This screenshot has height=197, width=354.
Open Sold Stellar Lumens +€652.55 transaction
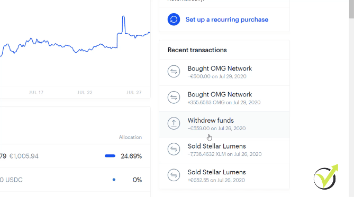[x=224, y=176]
